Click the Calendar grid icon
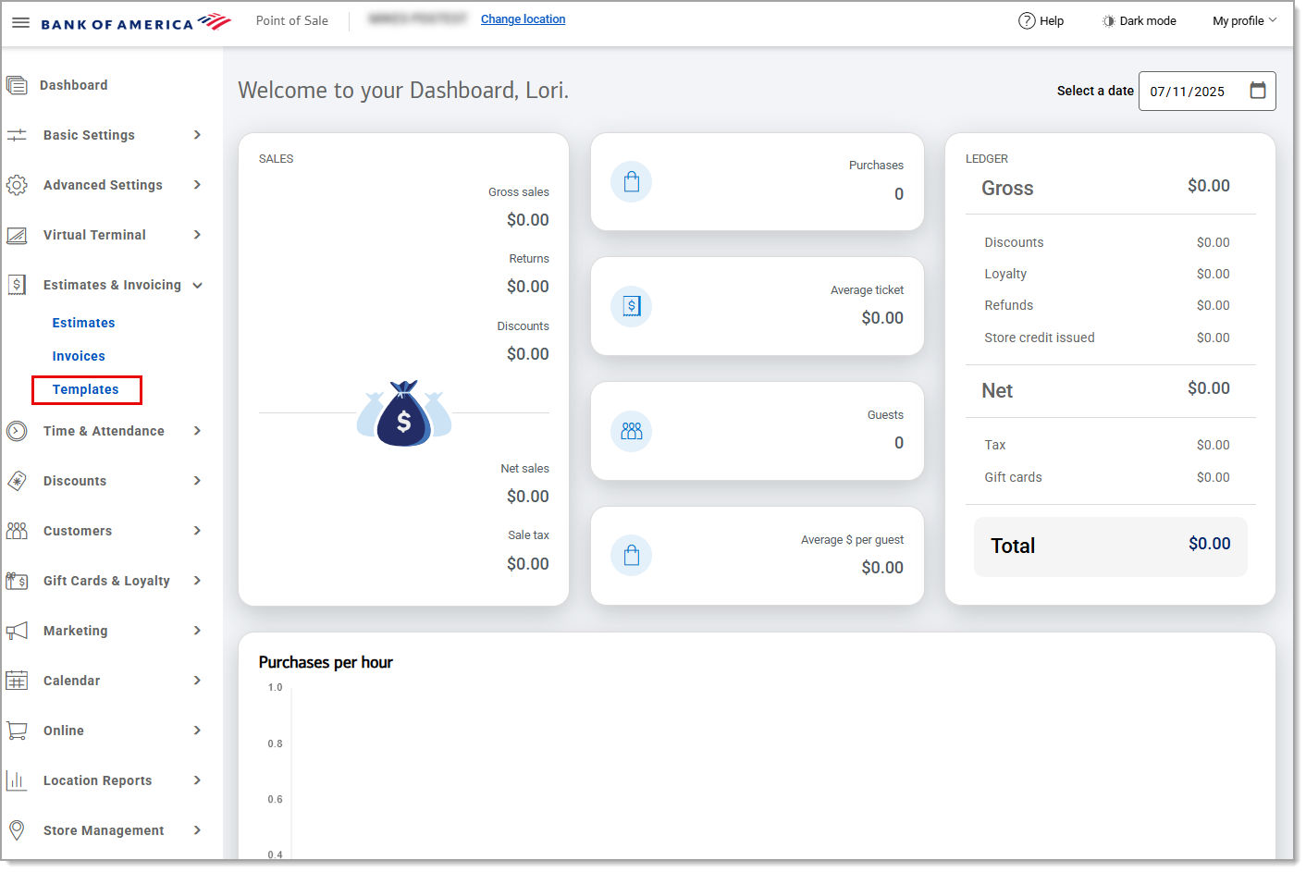Viewport: 1306px width, 872px height. coord(17,681)
